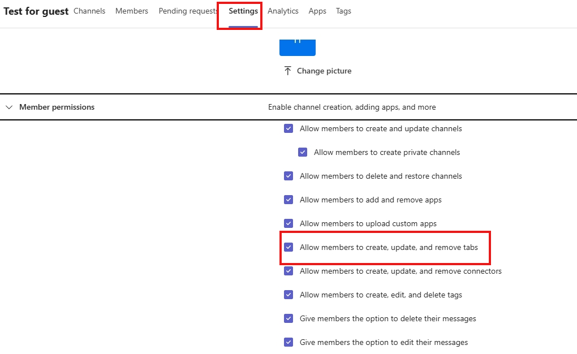Open the Analytics tab
The width and height of the screenshot is (577, 354).
click(x=283, y=11)
